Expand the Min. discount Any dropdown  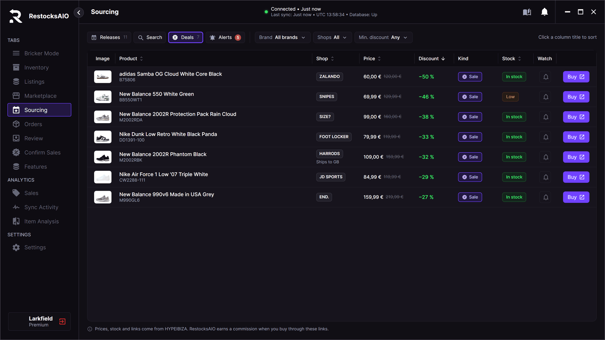point(383,37)
